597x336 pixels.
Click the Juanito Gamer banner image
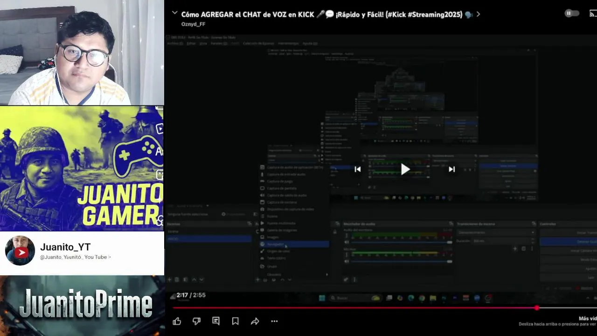click(x=82, y=168)
